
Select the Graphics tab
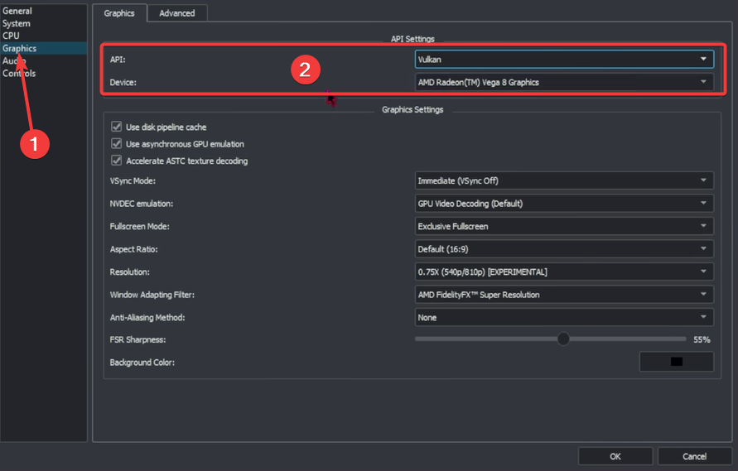119,13
